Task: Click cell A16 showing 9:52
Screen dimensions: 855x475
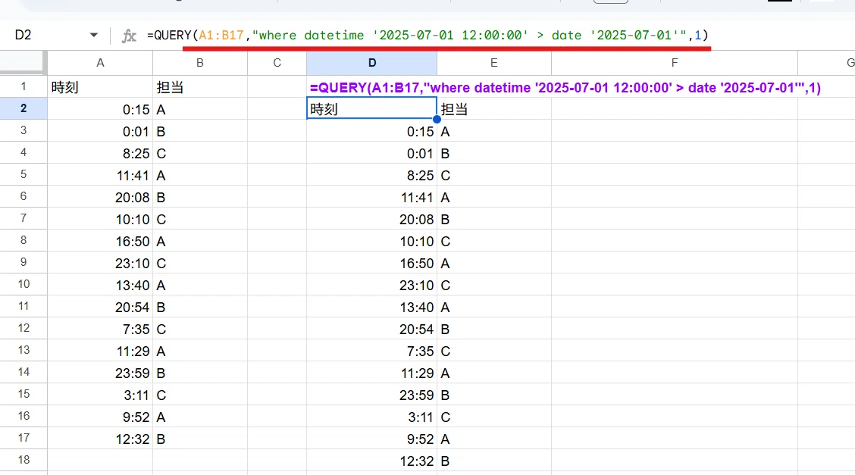Action: 100,417
